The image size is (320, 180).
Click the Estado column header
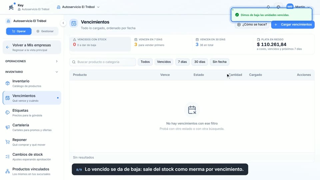pos(199,75)
